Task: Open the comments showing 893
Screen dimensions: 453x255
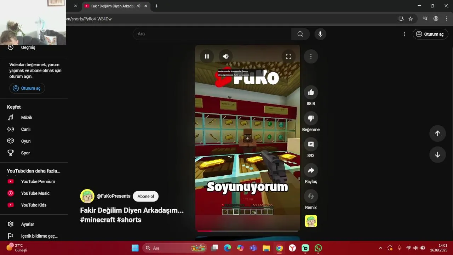Action: (311, 144)
